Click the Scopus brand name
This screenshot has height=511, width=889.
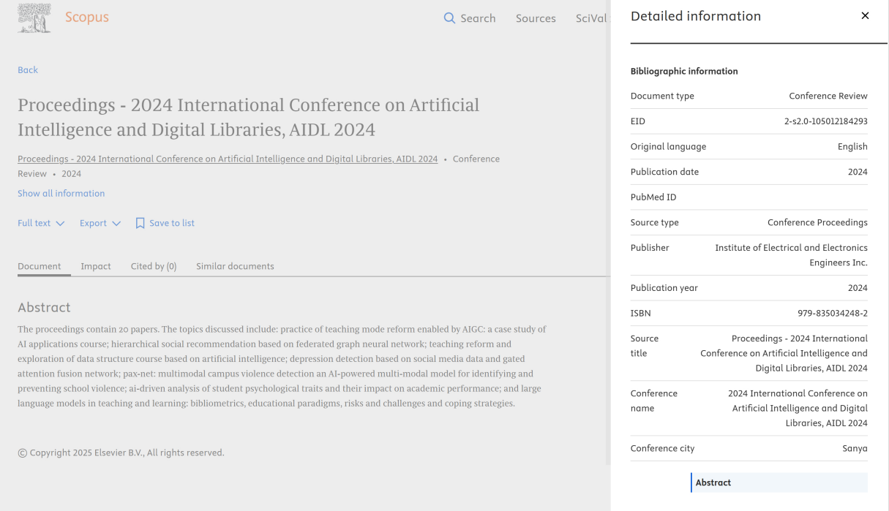click(86, 18)
